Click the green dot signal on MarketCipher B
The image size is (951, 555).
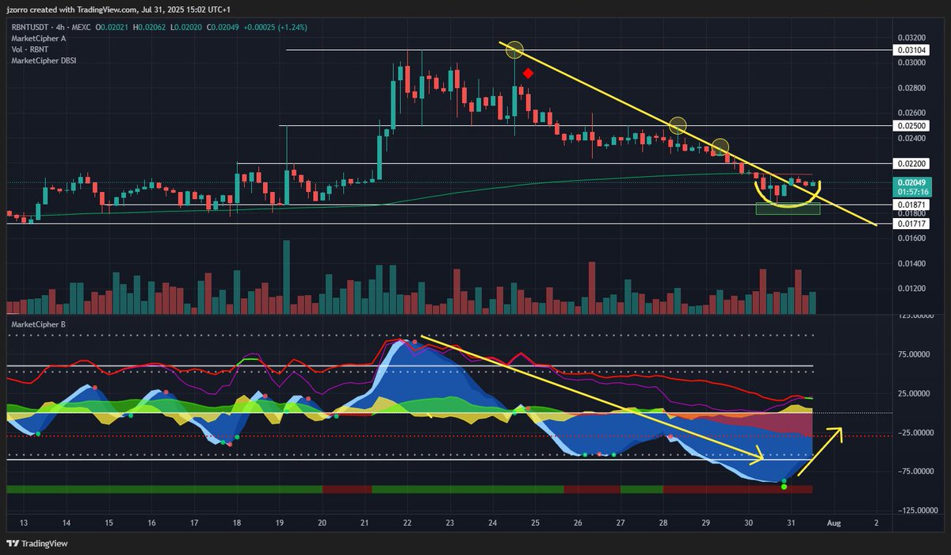[x=783, y=487]
